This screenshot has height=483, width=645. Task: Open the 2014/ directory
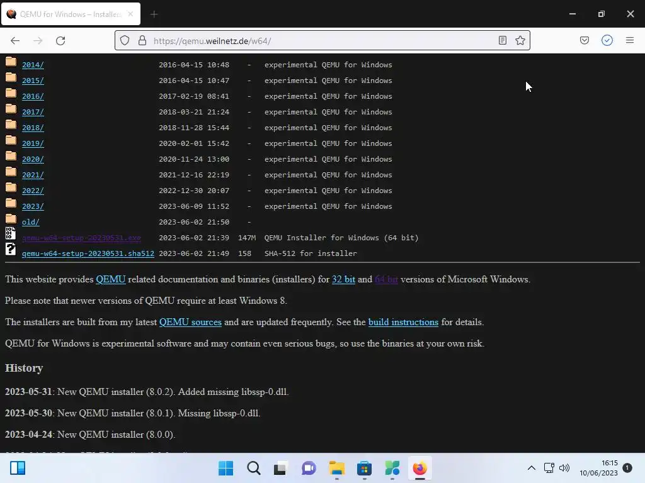33,65
